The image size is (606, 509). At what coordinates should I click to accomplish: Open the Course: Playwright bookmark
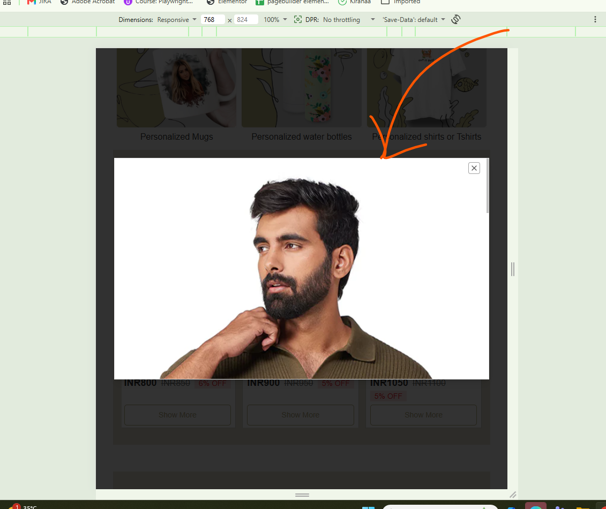tap(158, 2)
